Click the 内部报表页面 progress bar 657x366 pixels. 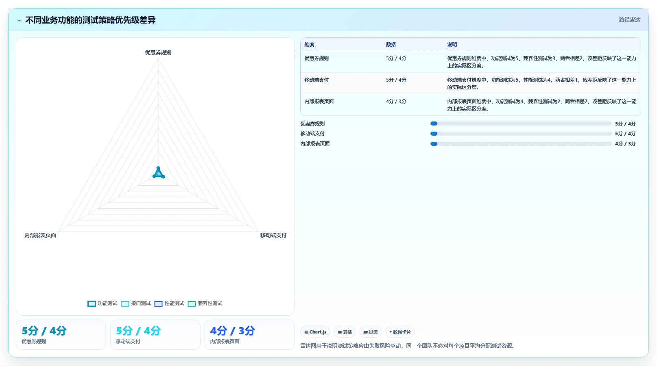pyautogui.click(x=521, y=144)
